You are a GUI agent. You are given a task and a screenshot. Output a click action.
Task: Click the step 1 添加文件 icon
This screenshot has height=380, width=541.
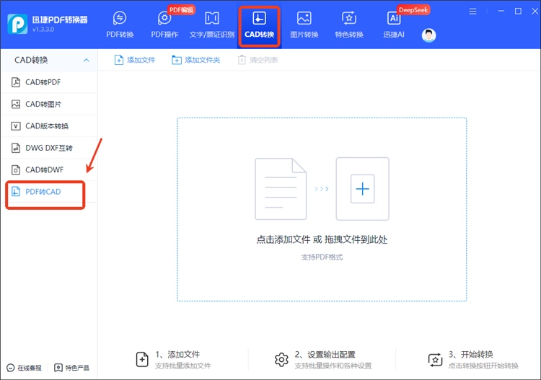tap(142, 359)
